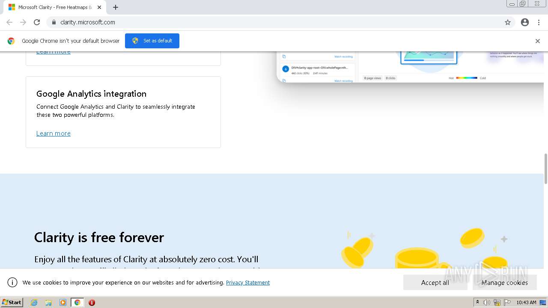Open the Opera taskbar icon
This screenshot has height=308, width=548.
(92, 302)
